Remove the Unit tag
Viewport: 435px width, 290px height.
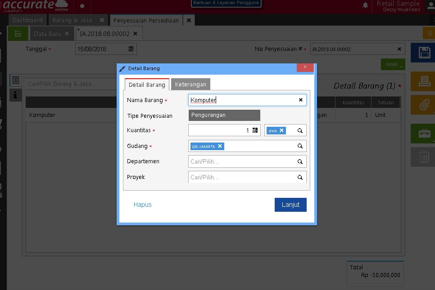(x=281, y=130)
